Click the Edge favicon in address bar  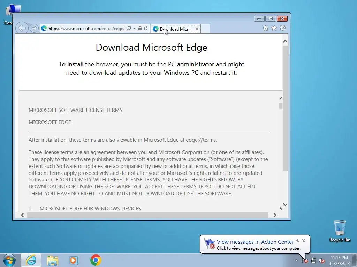pyautogui.click(x=44, y=29)
